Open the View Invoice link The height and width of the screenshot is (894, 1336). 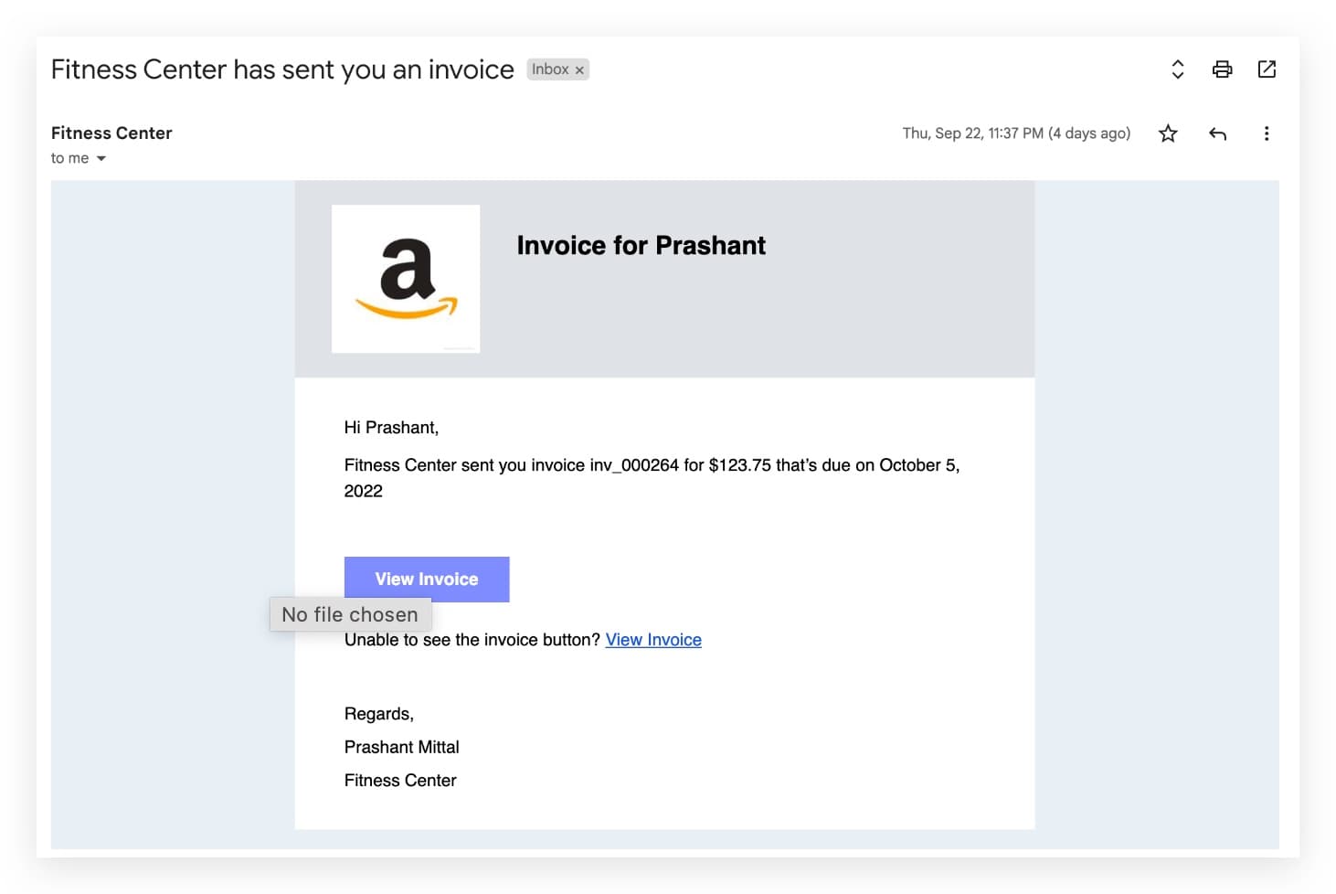point(653,640)
